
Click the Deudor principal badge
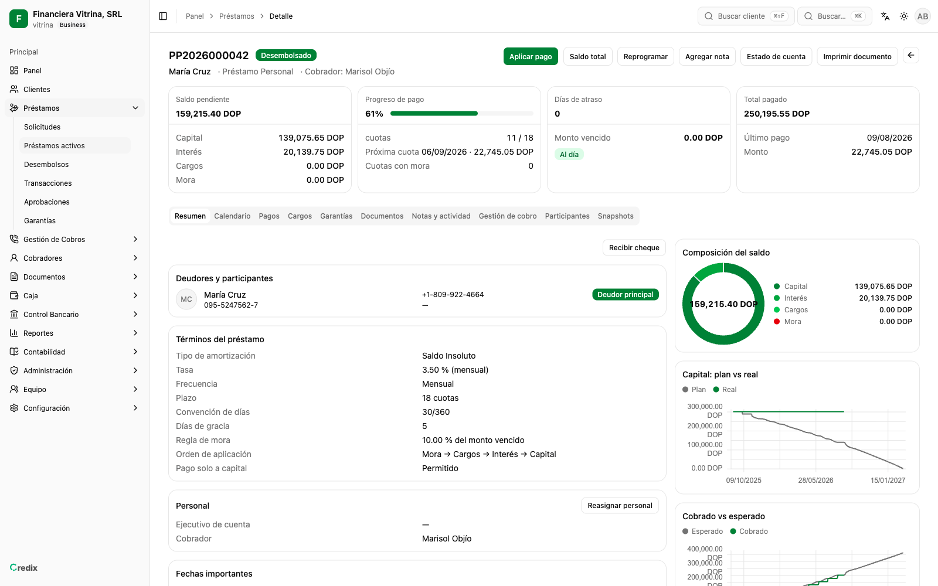coord(626,295)
